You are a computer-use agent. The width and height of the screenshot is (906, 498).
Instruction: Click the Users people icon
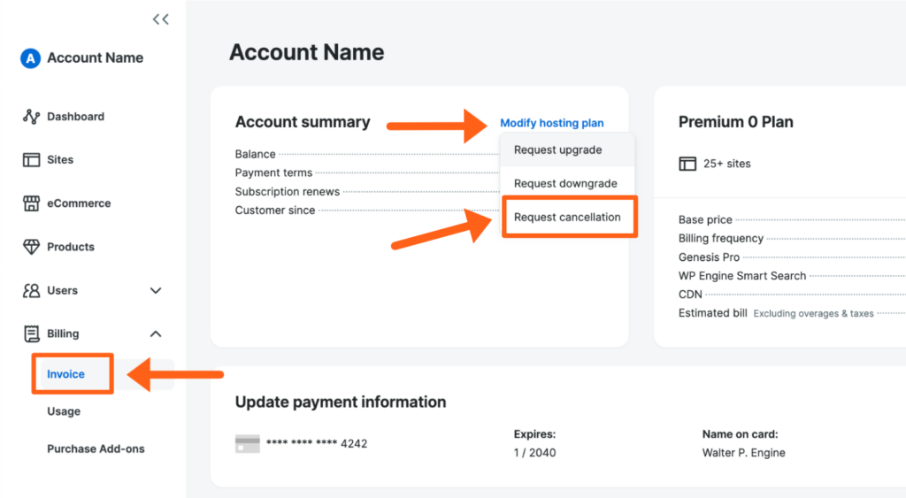[32, 290]
